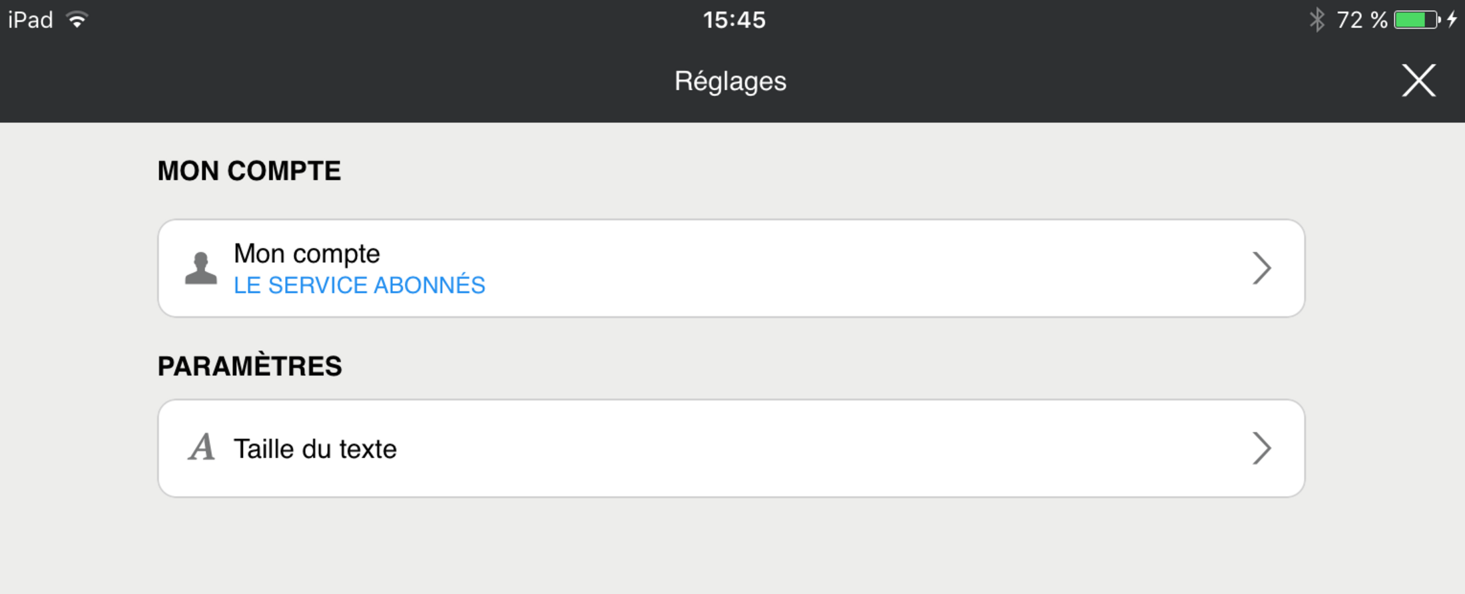Tap the green battery icon

pyautogui.click(x=1417, y=20)
